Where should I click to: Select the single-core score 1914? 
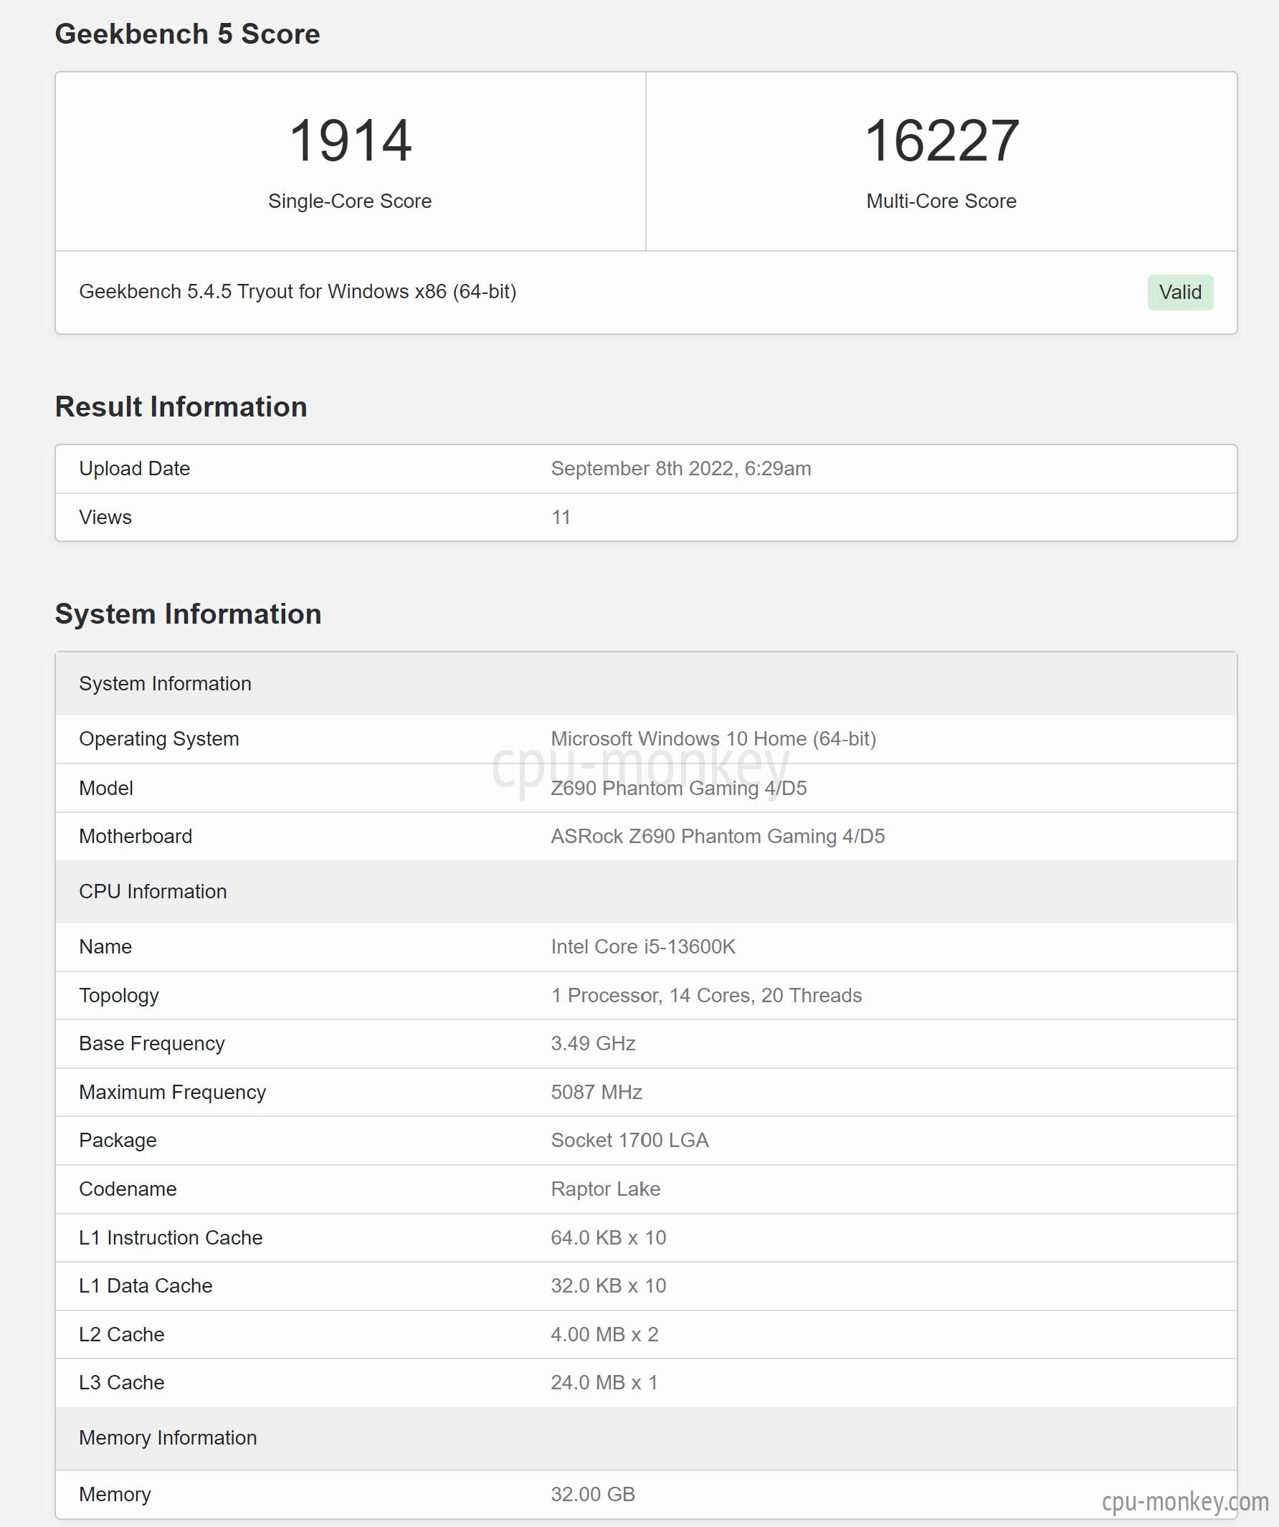(x=350, y=141)
